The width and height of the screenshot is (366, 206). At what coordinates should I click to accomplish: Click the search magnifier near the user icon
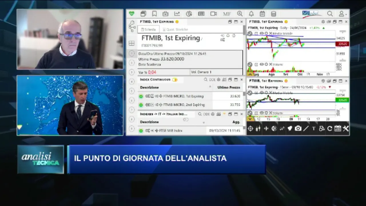pyautogui.click(x=330, y=14)
